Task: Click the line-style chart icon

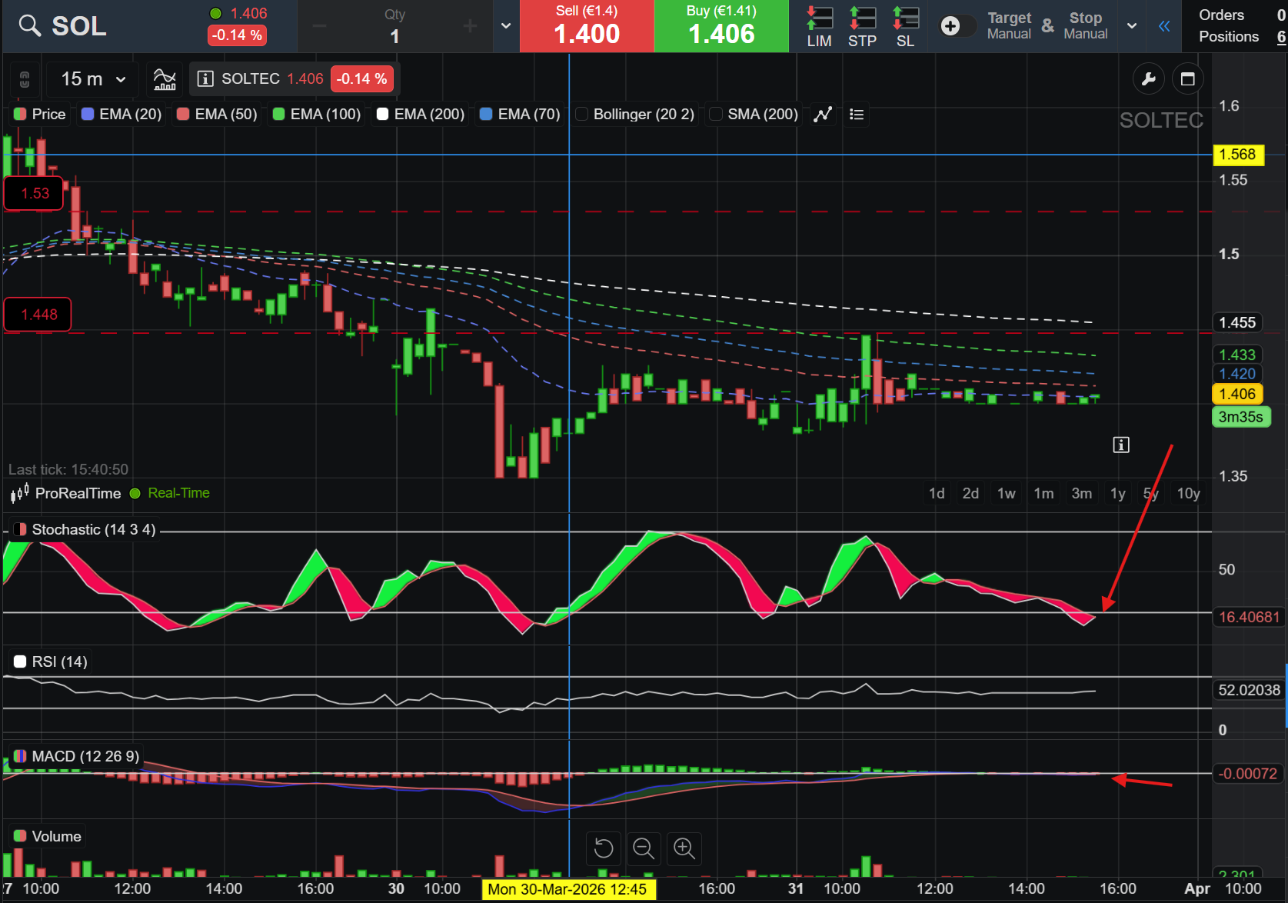Action: (x=823, y=114)
